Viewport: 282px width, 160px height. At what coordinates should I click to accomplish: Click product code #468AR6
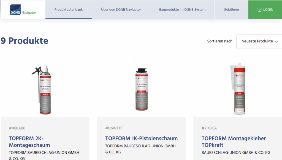[17, 128]
